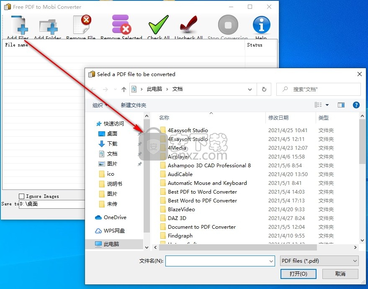Click the Remove File toolbar icon
Screen dimensions: 368x289
pyautogui.click(x=82, y=25)
